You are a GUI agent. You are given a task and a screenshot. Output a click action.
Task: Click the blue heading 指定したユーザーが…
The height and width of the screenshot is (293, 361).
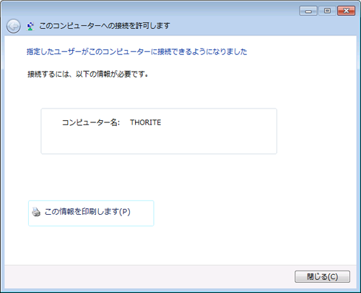click(136, 51)
